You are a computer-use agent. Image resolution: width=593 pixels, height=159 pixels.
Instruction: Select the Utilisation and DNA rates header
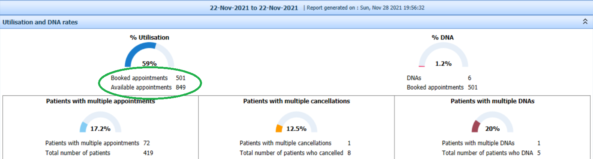[40, 22]
